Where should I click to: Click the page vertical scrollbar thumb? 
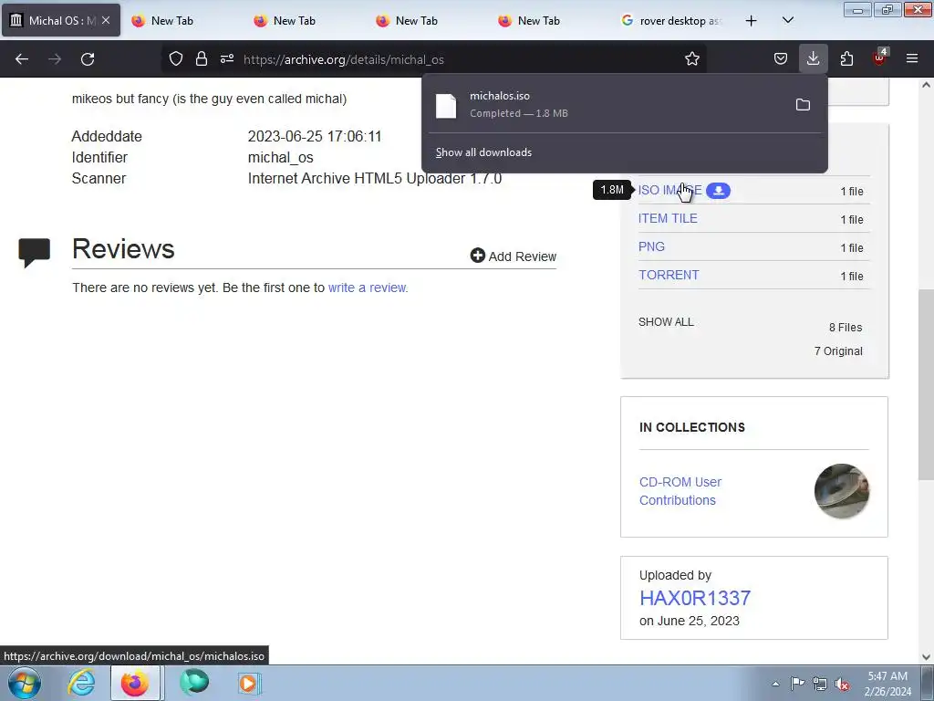(x=926, y=384)
